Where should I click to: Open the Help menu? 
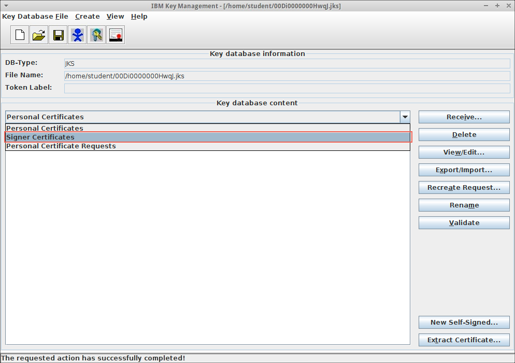tap(139, 17)
